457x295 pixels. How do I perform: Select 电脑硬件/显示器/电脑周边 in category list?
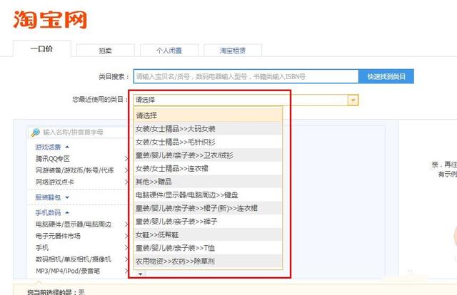(x=74, y=224)
